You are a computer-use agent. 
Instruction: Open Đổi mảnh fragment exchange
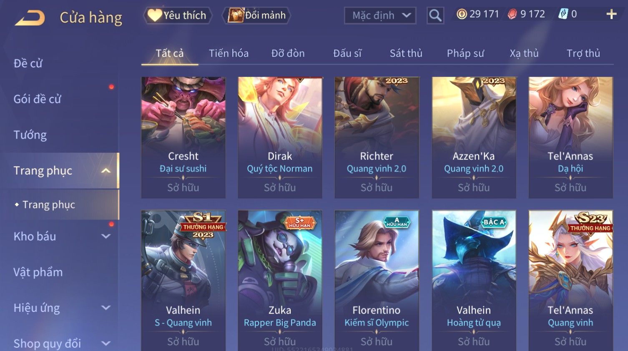(257, 15)
